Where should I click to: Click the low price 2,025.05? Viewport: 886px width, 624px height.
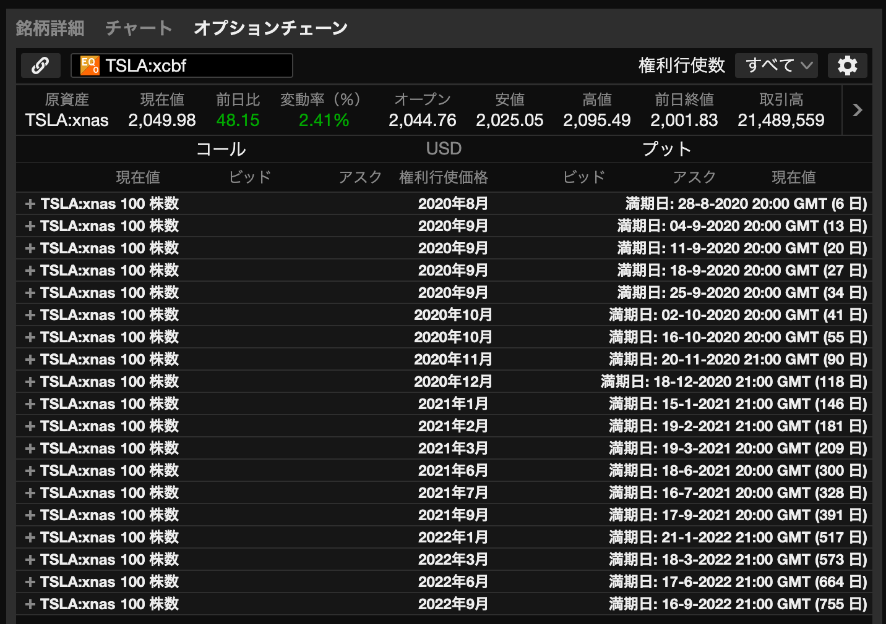pyautogui.click(x=510, y=120)
